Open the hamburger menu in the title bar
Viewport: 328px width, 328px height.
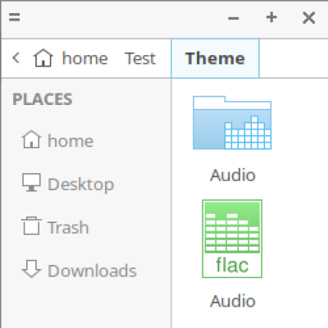point(14,17)
